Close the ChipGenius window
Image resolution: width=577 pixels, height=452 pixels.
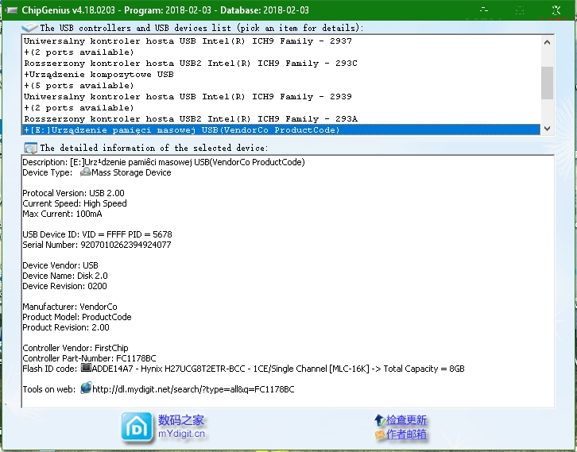click(x=556, y=10)
